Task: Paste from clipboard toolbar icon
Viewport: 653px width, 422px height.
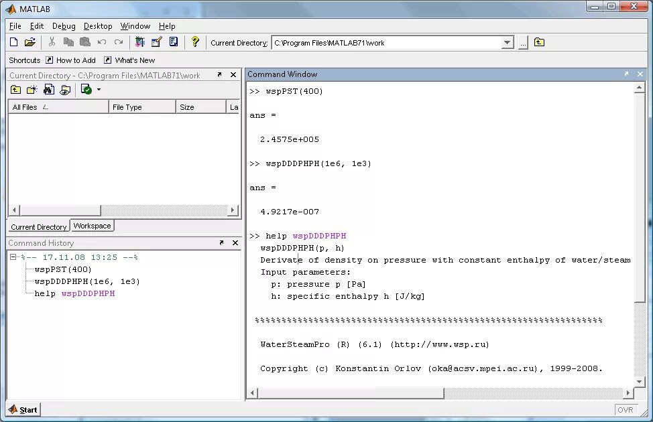Action: (85, 42)
